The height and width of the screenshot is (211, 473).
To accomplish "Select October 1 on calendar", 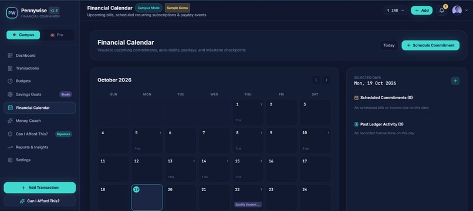I will tap(248, 113).
